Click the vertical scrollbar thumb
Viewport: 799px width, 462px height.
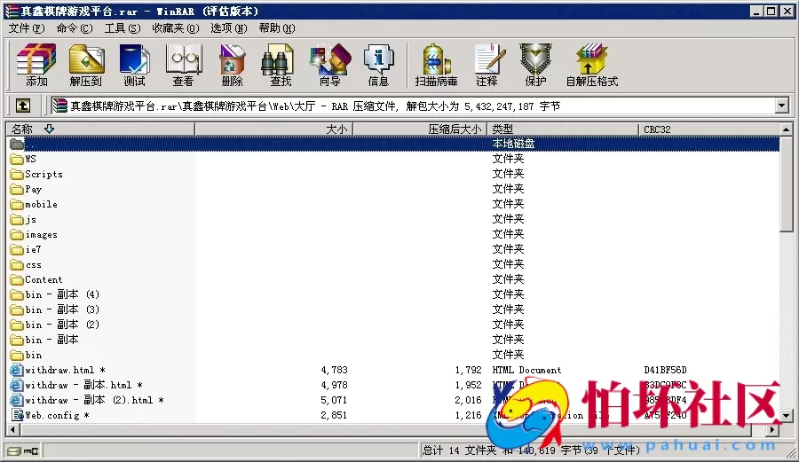(786, 184)
